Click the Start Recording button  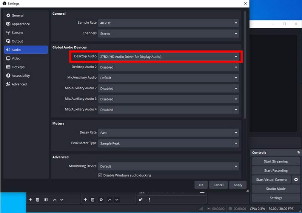tap(276, 170)
